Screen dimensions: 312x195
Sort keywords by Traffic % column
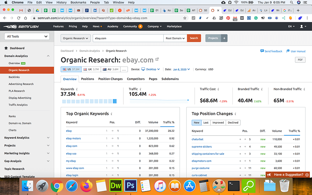(168, 122)
